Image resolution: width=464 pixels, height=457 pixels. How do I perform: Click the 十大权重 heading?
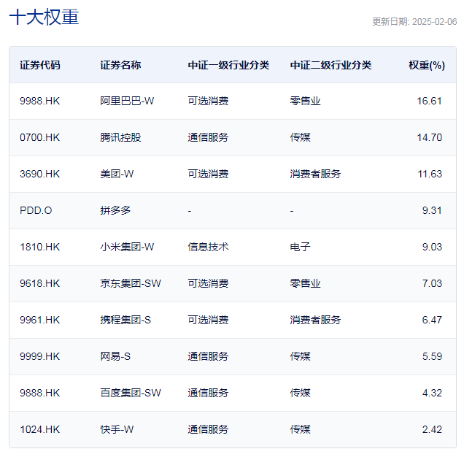(x=44, y=17)
